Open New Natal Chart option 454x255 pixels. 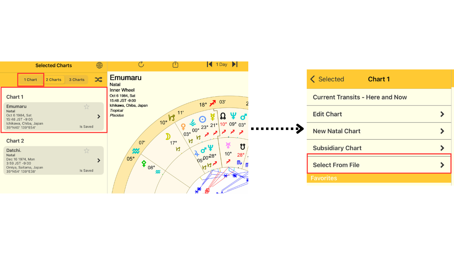coord(378,131)
